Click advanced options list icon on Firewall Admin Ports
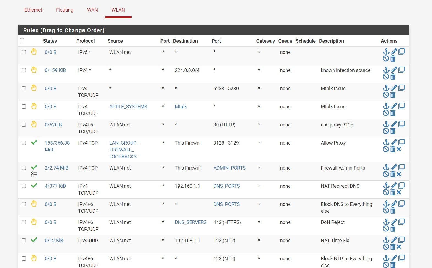This screenshot has width=432, height=268. coord(34,174)
